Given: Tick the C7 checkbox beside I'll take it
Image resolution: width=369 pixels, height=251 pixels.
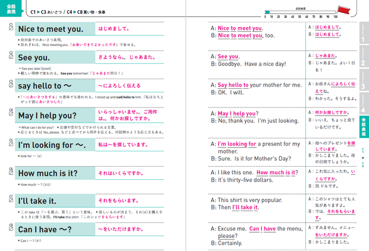Looking at the screenshot, I should pos(11,200).
